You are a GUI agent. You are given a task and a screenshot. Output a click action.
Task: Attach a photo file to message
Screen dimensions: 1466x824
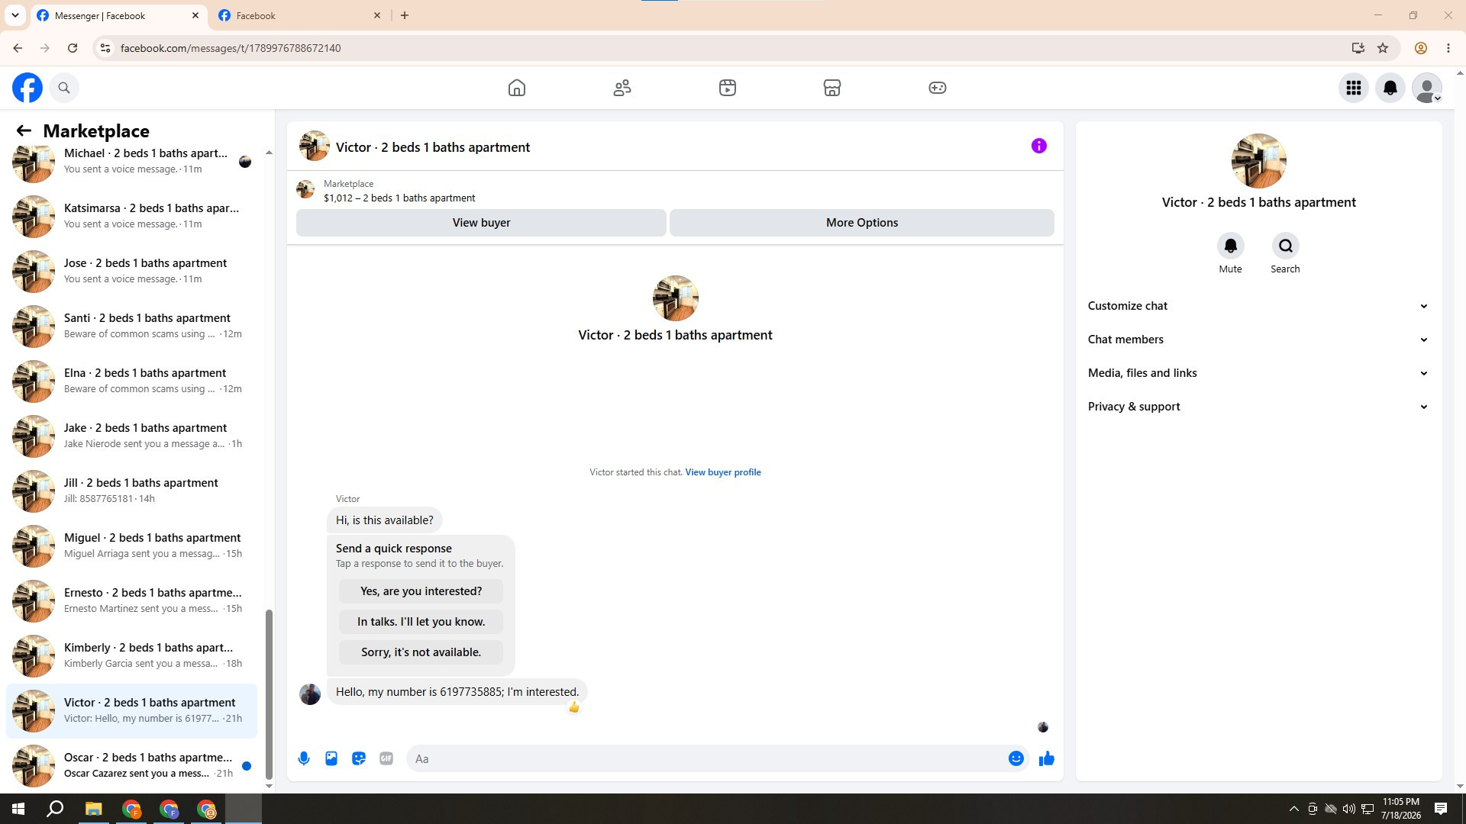[x=331, y=758]
